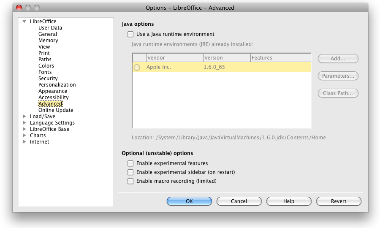Close the Options dialog window
This screenshot has width=380, height=228.
tap(19, 8)
